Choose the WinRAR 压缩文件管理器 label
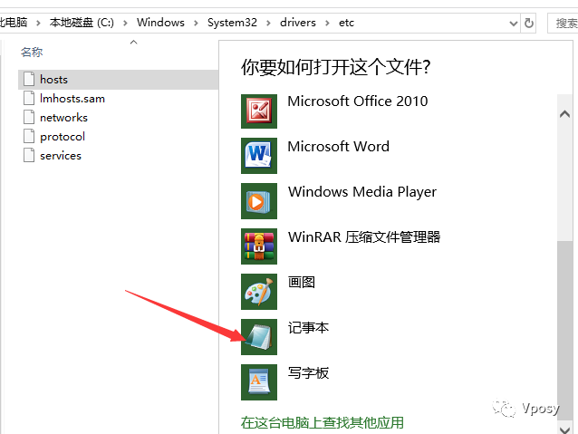Screen dimensions: 578x434 tap(364, 237)
